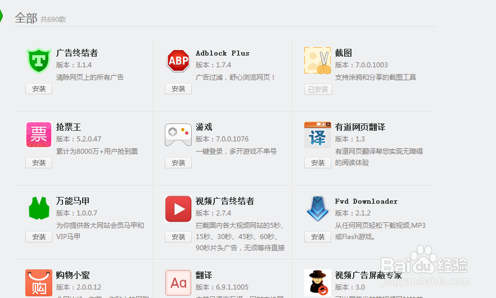
Task: Click the 游戏 gamepad icon
Action: pyautogui.click(x=178, y=135)
